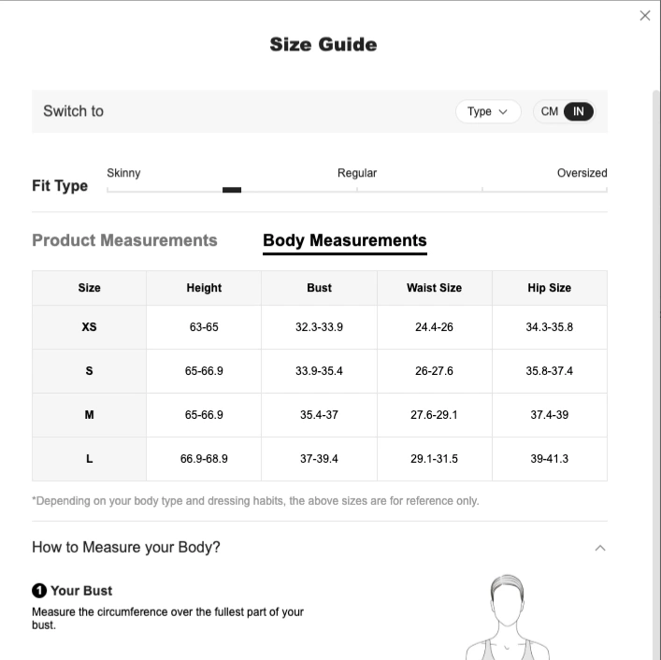Click the L size hip measurement cell

coord(550,459)
